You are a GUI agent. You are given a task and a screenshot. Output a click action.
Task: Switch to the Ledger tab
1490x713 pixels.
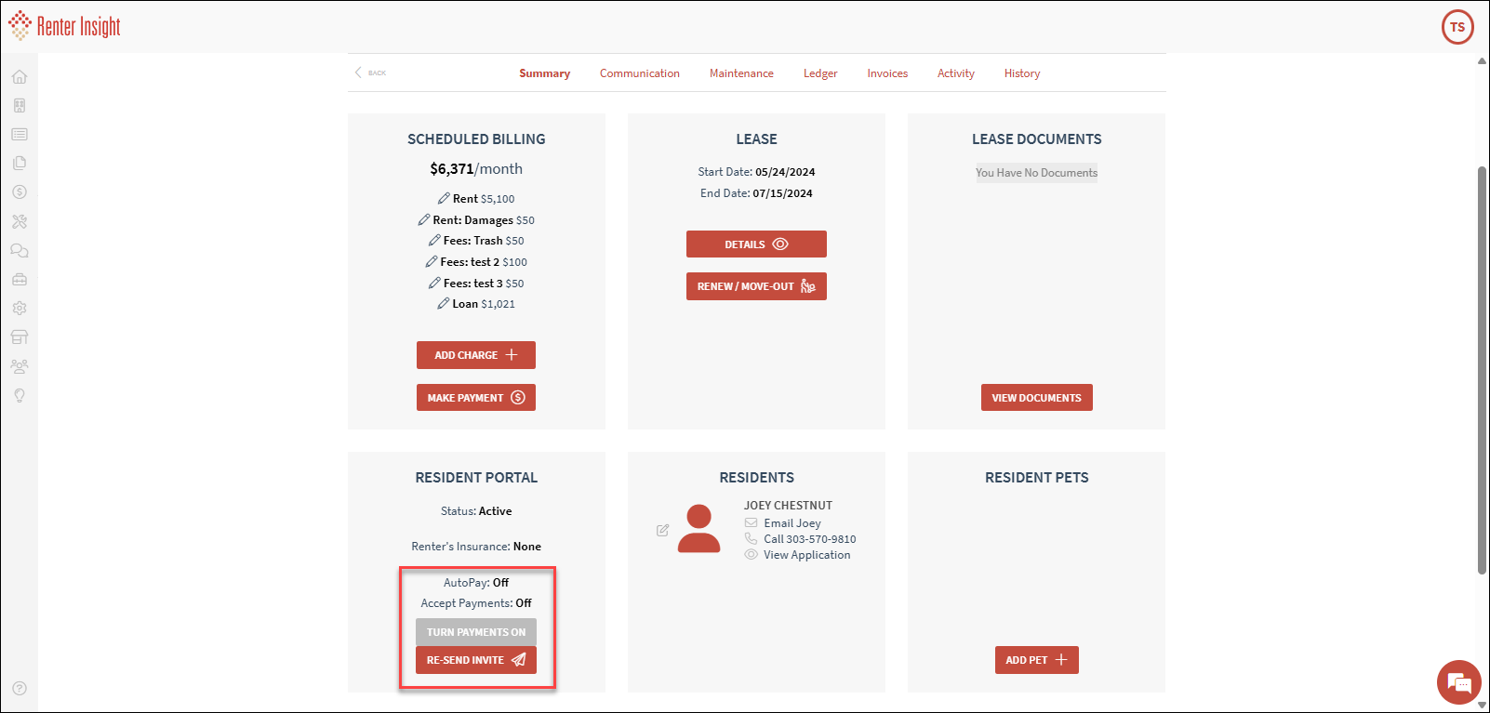tap(819, 73)
